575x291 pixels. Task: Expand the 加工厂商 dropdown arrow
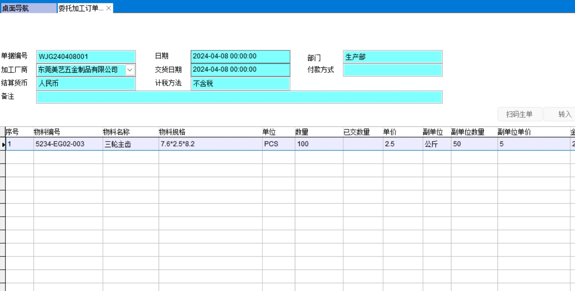tap(130, 70)
